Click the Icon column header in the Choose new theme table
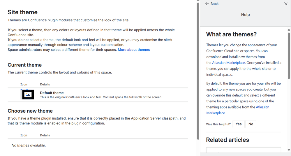The width and height of the screenshot is (291, 156). point(24,135)
